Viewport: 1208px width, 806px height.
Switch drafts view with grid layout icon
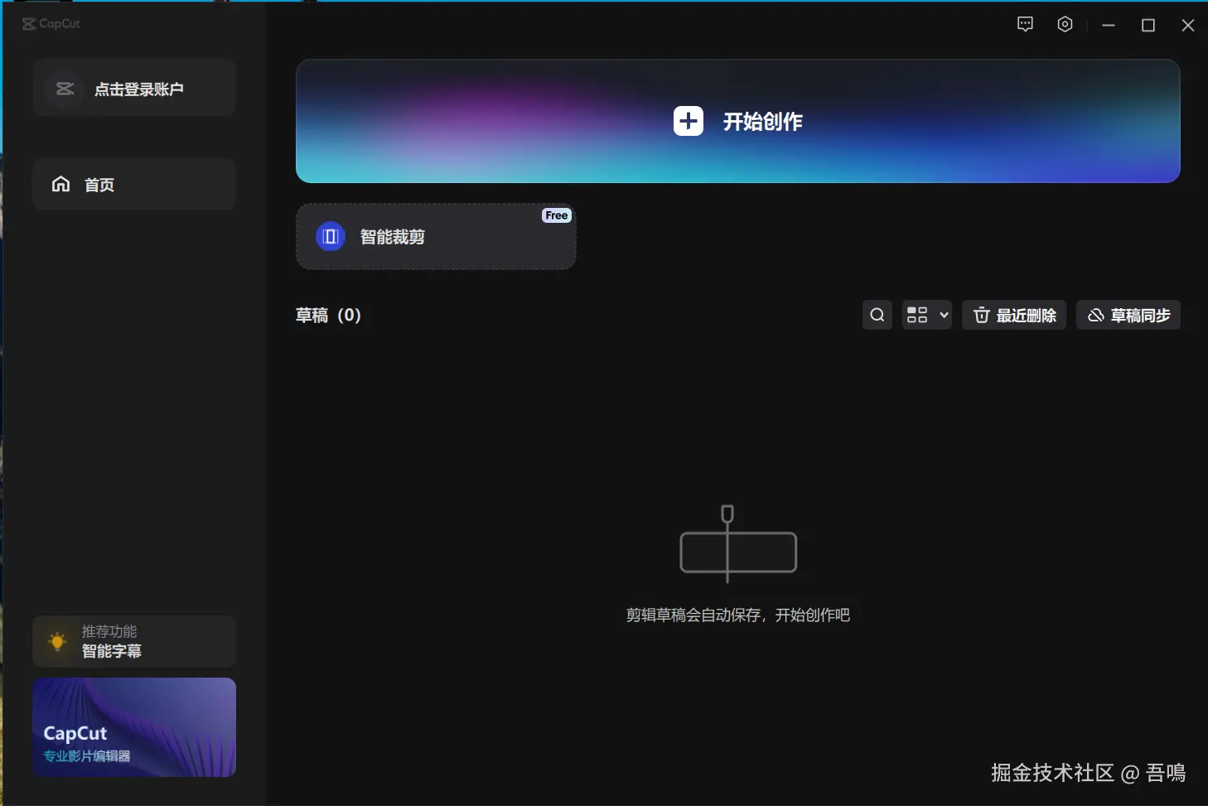pos(917,315)
